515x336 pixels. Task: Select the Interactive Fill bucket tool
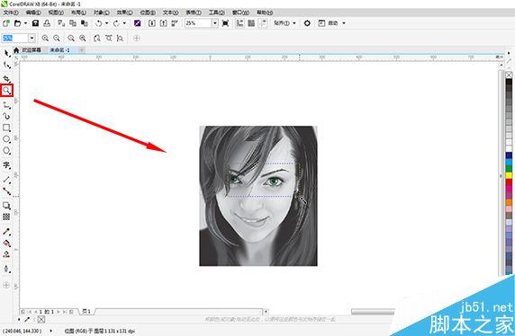(x=6, y=243)
